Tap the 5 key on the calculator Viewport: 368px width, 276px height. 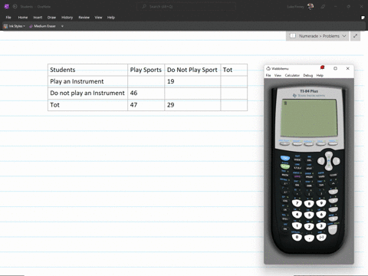[x=309, y=215]
